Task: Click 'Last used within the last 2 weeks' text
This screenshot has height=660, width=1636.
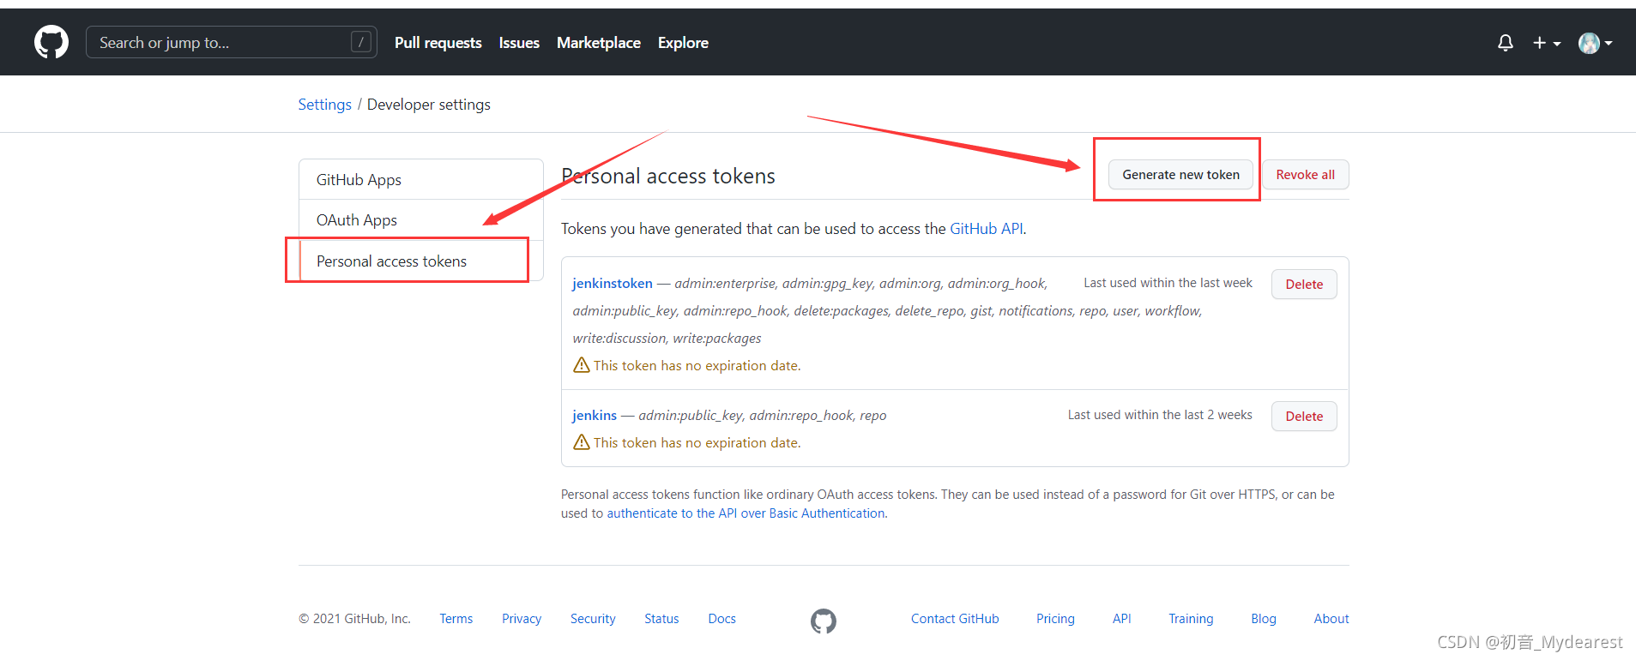Action: (1160, 415)
